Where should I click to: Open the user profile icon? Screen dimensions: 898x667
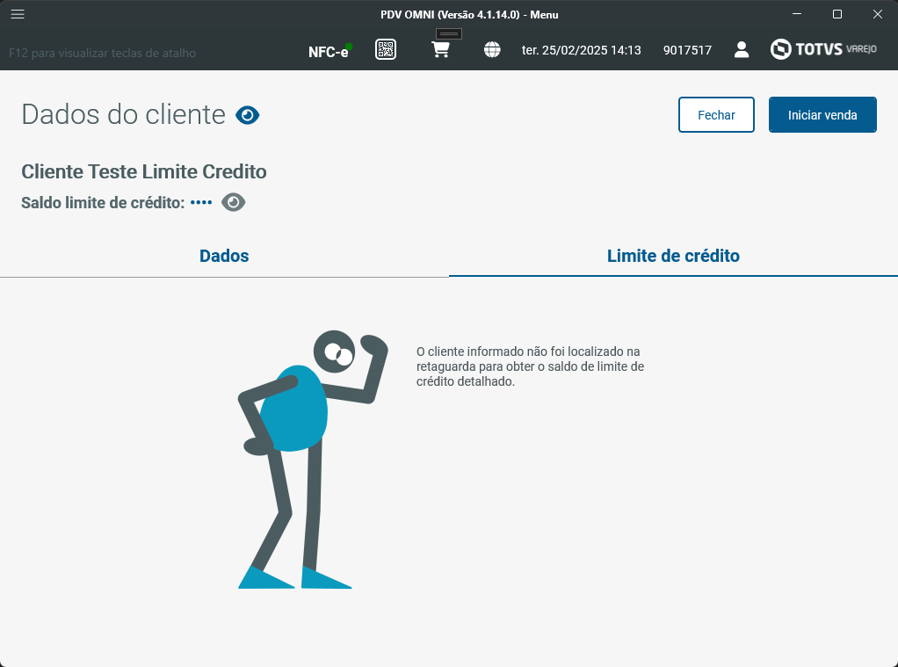point(741,50)
